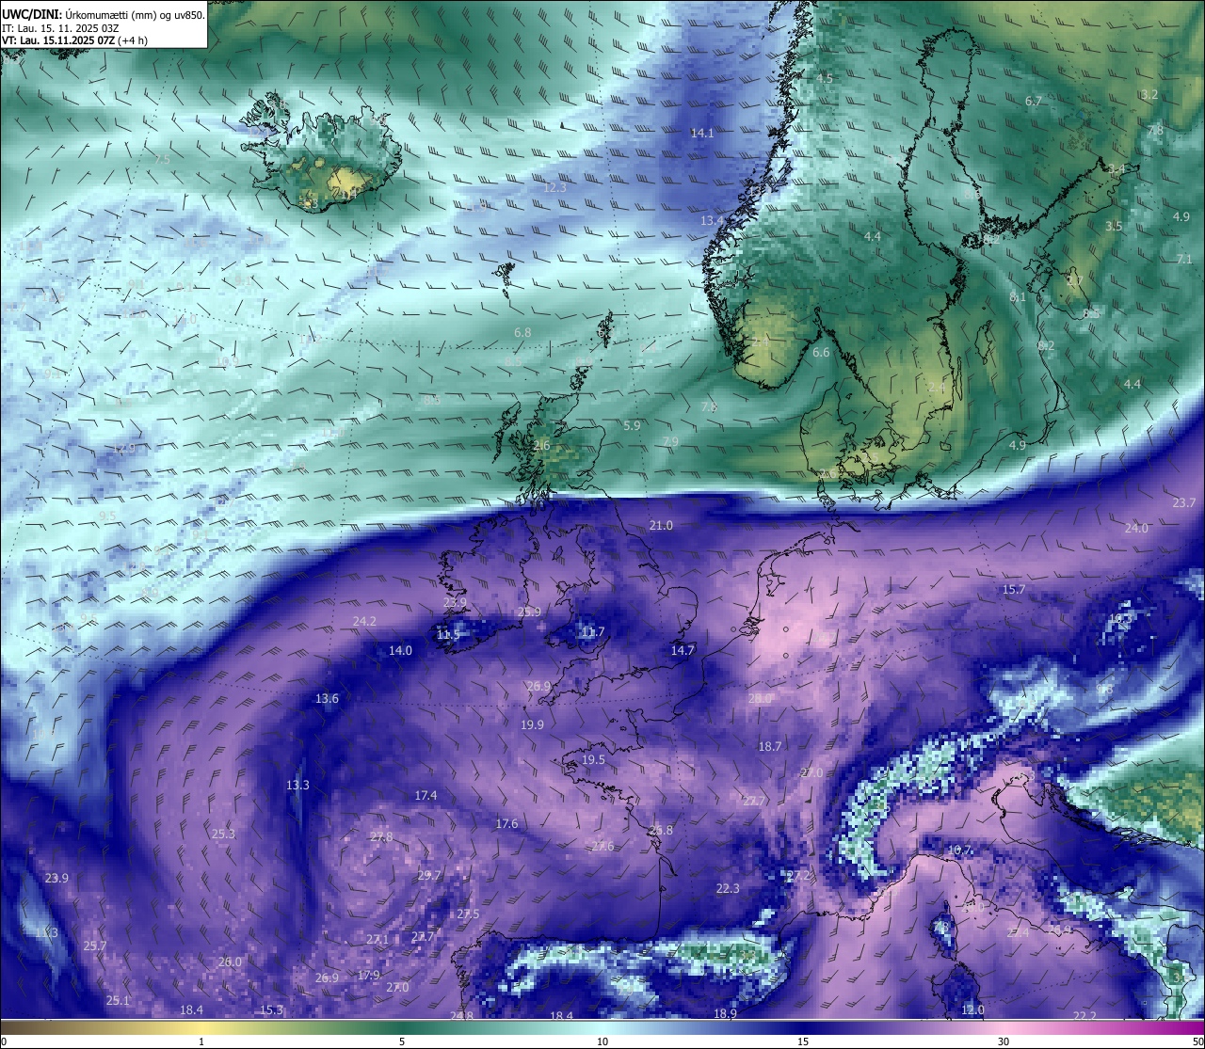This screenshot has width=1205, height=1049.
Task: Click the 26.0 value in the lower left
Action: click(x=230, y=962)
